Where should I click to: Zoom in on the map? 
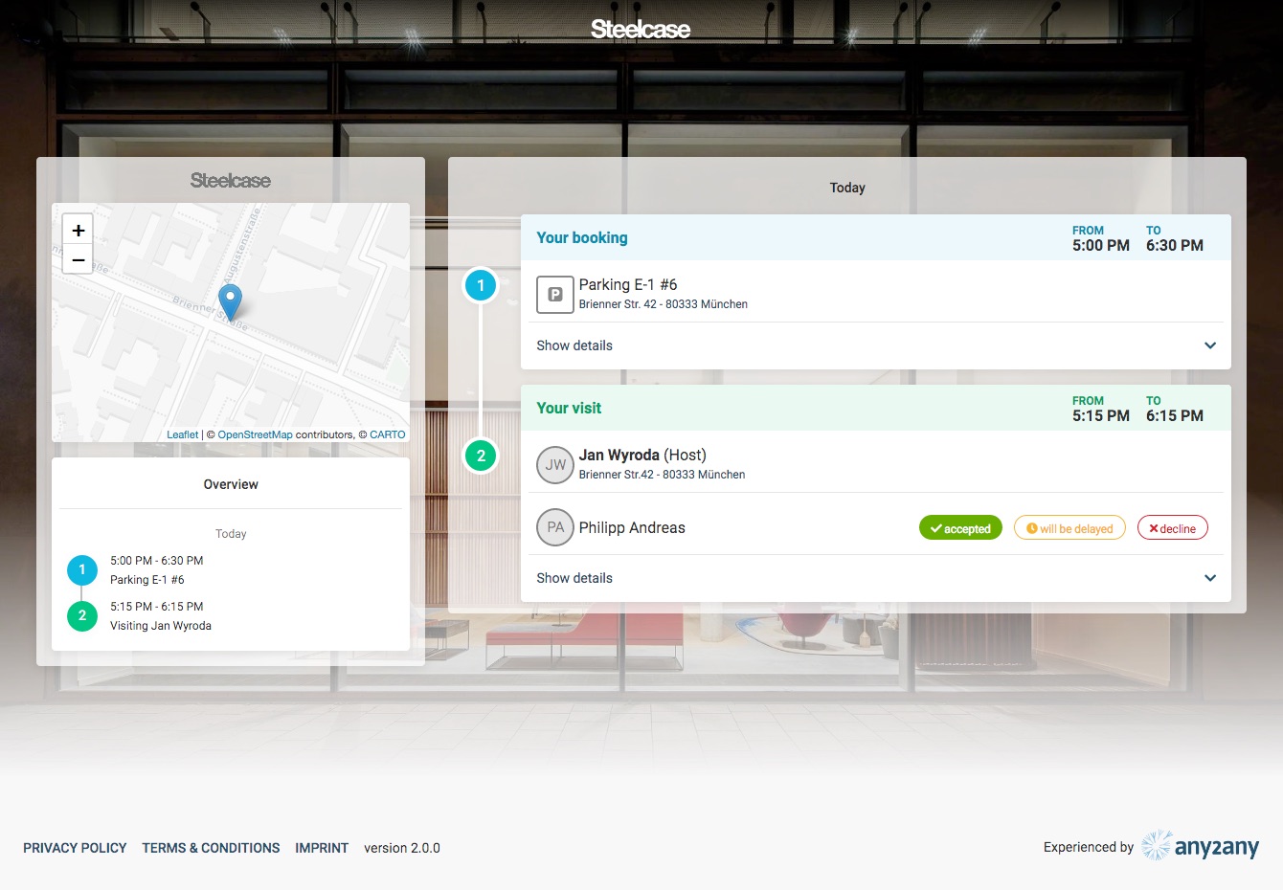[x=79, y=230]
